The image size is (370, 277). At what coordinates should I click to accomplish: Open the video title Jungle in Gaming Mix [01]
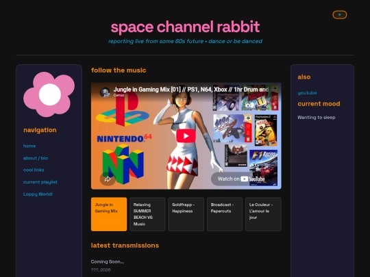pos(190,90)
